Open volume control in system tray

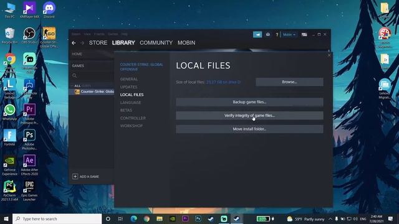point(355,218)
